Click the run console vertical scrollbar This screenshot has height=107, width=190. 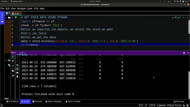189,85
